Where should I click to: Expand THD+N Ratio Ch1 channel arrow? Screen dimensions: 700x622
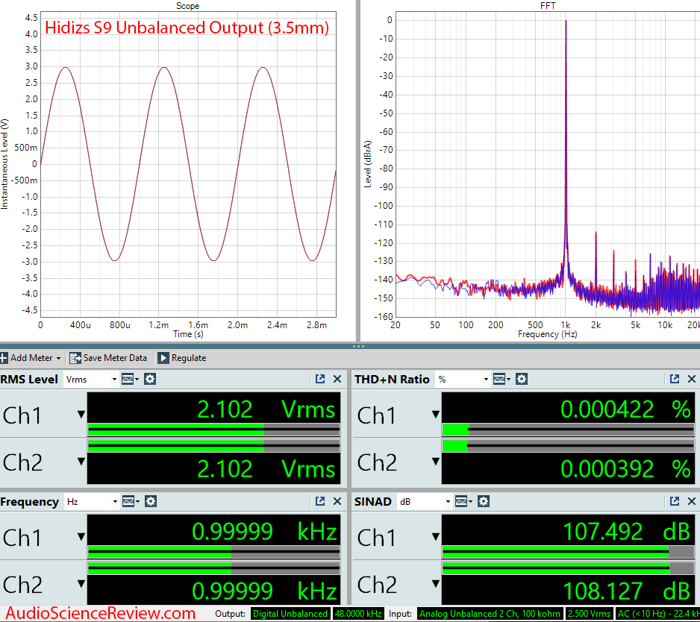[x=436, y=415]
